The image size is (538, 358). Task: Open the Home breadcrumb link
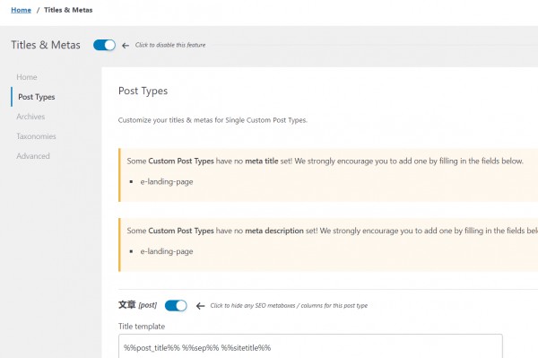(x=21, y=10)
